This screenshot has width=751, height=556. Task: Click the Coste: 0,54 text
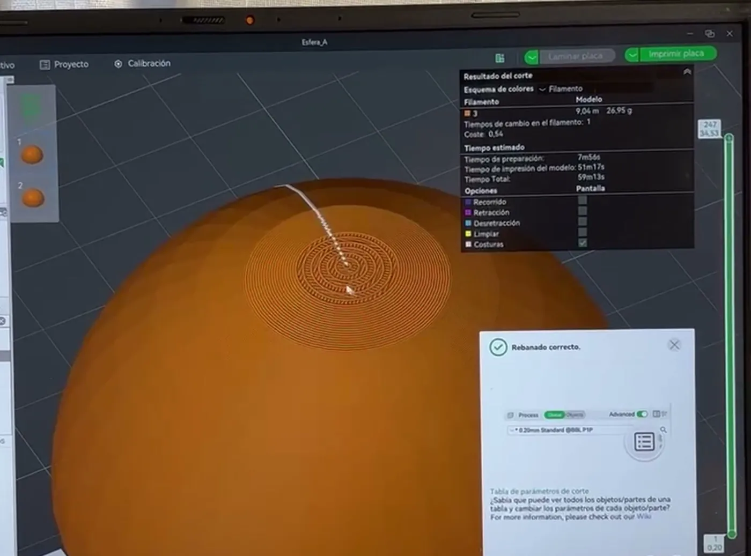[x=483, y=134]
